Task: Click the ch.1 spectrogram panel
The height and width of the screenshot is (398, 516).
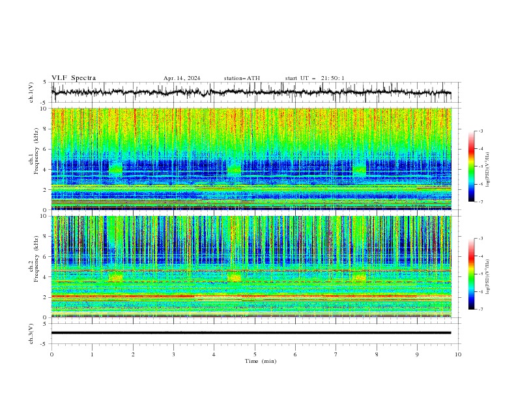Action: coord(251,159)
